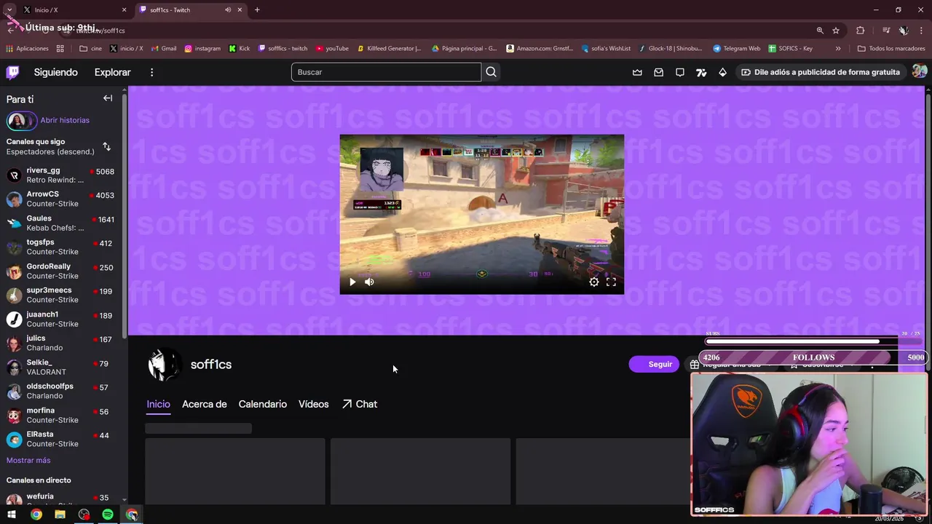
Task: Open the Twitch inbox notifications icon
Action: tap(658, 72)
